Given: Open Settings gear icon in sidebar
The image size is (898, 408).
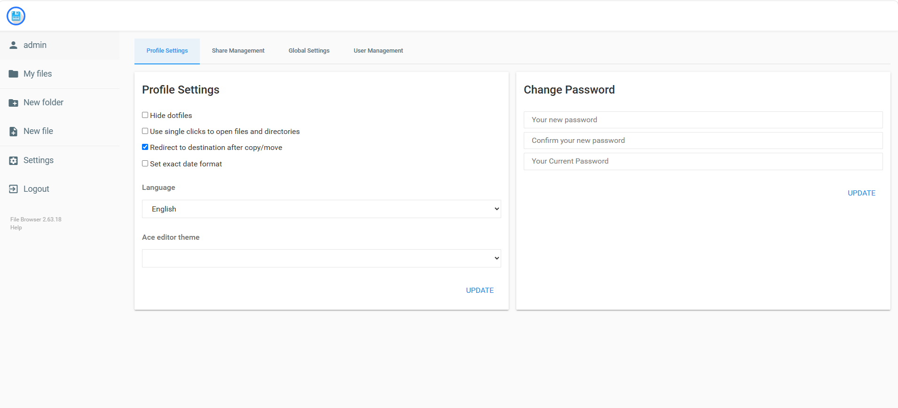Looking at the screenshot, I should coord(14,161).
